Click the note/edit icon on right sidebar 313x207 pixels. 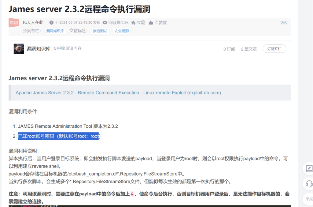click(309, 168)
